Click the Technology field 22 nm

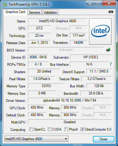click(x=40, y=36)
